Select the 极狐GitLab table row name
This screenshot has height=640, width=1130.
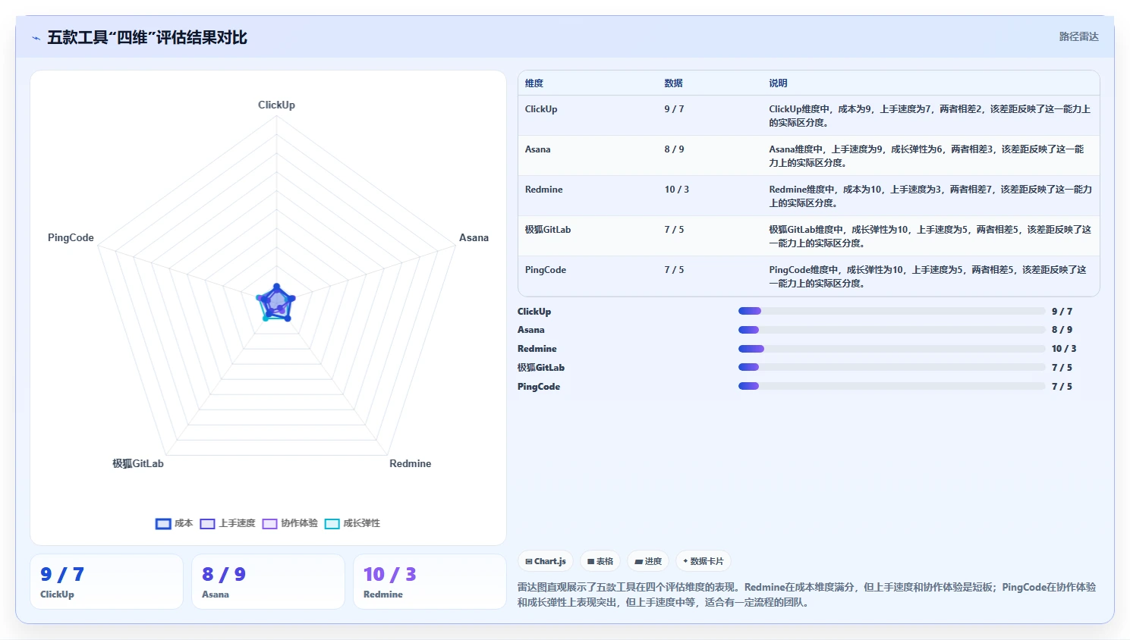pyautogui.click(x=548, y=230)
